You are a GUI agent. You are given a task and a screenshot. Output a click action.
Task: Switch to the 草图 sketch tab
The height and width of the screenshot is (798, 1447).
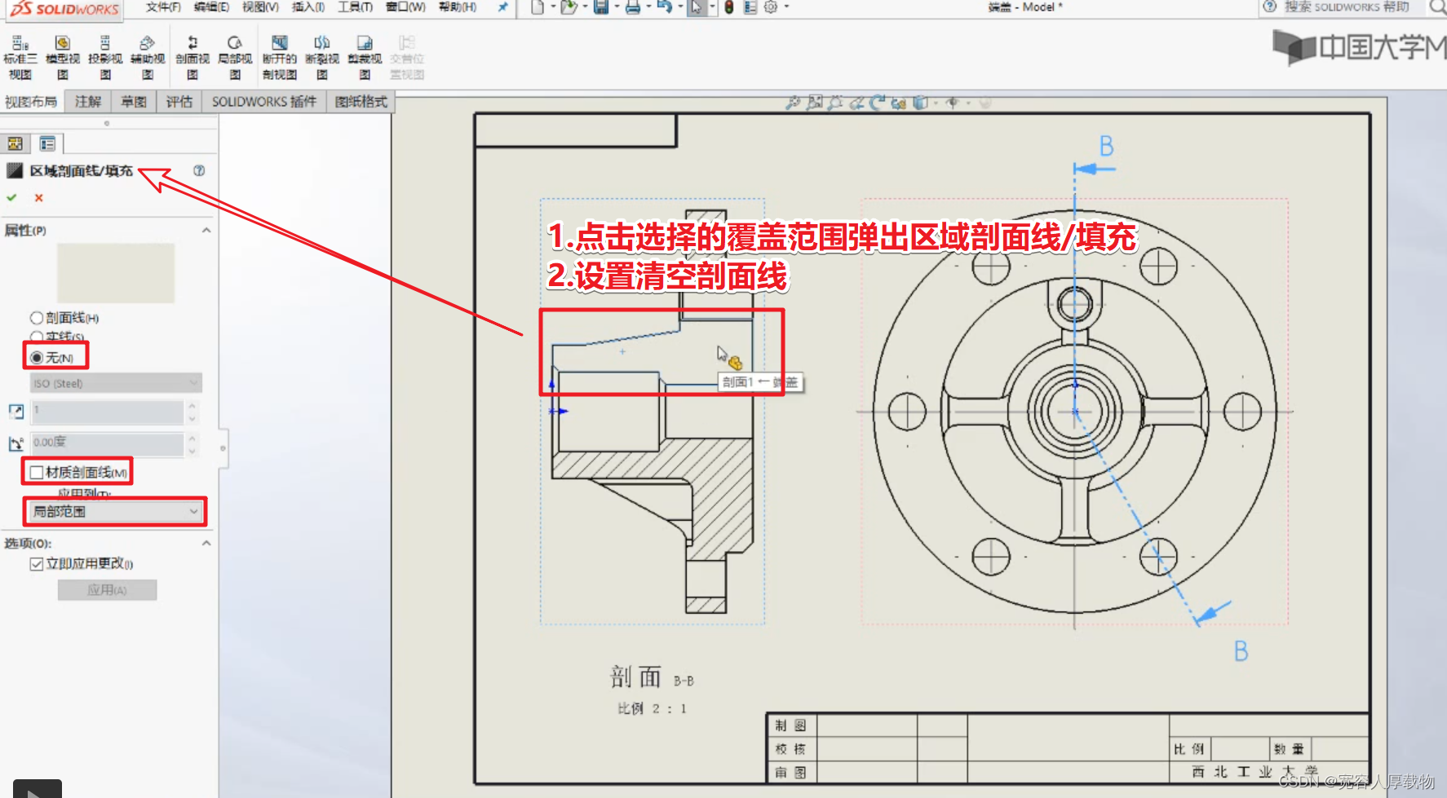tap(134, 102)
